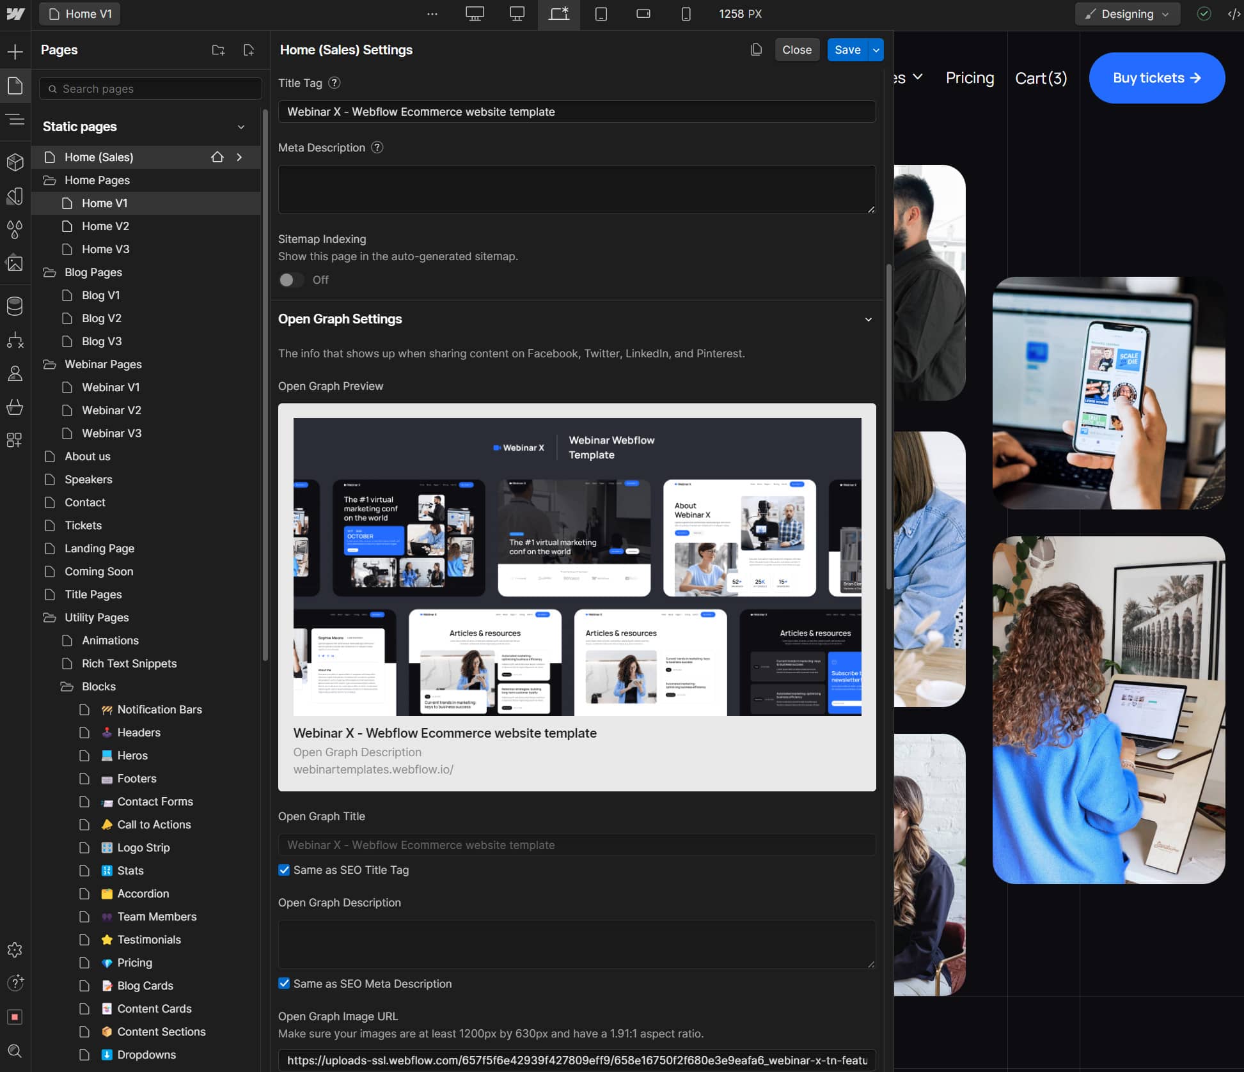Select the Home V1 tab

79,13
